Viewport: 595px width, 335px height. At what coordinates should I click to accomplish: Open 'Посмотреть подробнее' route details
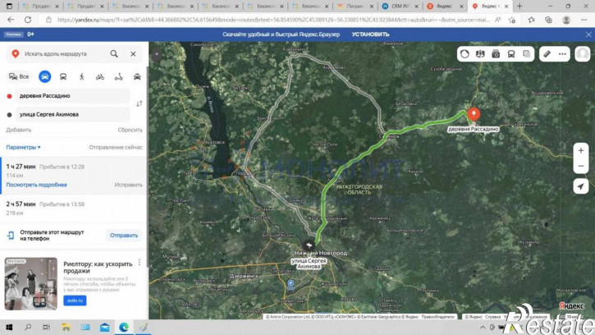(x=36, y=185)
